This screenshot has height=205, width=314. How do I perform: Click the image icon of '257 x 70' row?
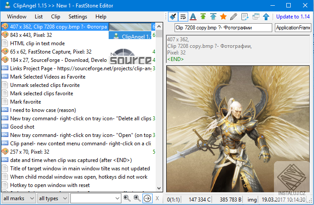point(5,151)
